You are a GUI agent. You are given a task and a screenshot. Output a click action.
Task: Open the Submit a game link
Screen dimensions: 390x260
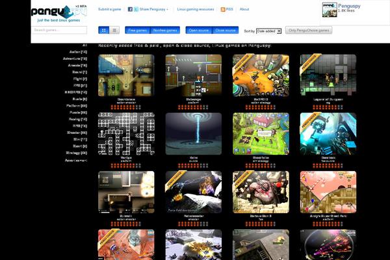coord(109,9)
